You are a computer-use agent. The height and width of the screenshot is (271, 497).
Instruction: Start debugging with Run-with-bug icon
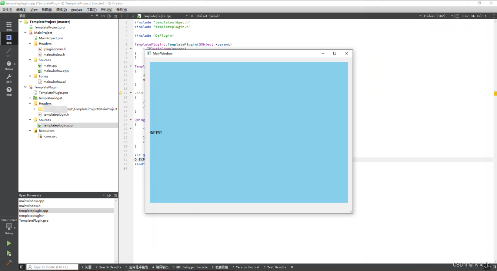coord(9,253)
